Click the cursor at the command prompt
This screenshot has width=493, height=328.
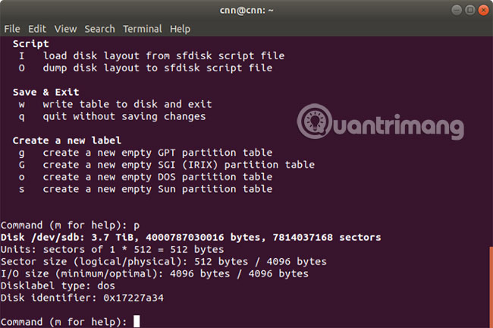coord(136,322)
